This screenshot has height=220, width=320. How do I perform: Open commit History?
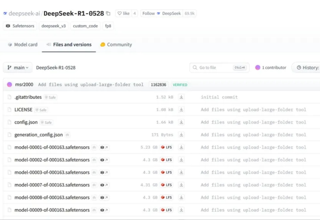coord(306,68)
